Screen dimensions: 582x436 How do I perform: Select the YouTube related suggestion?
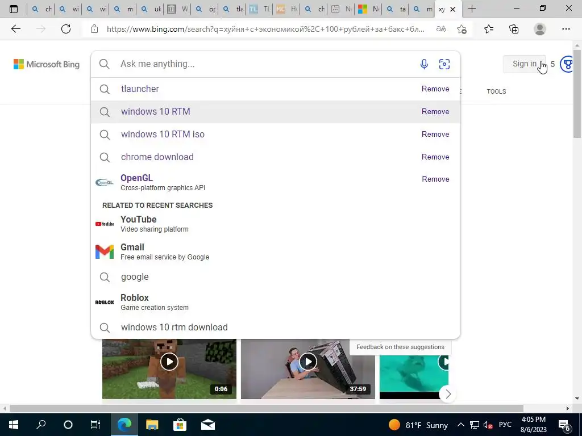(276, 224)
